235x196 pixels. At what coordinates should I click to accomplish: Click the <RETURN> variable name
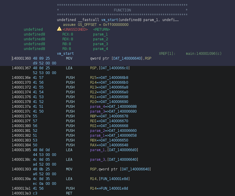[102, 30]
